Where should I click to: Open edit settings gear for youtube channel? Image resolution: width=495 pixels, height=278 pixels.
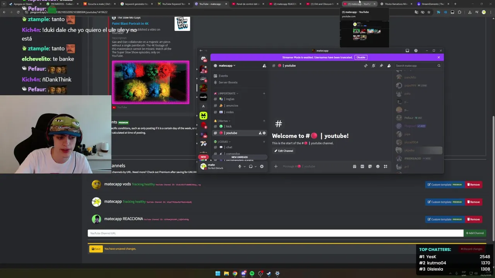pyautogui.click(x=264, y=133)
